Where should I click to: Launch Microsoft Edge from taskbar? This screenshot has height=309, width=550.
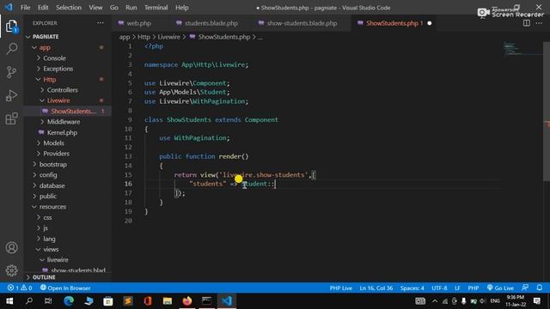point(69,301)
